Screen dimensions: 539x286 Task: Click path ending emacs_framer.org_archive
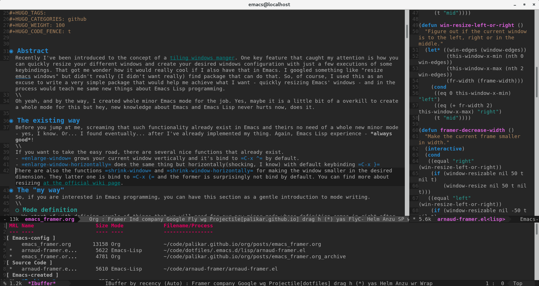[255, 257]
